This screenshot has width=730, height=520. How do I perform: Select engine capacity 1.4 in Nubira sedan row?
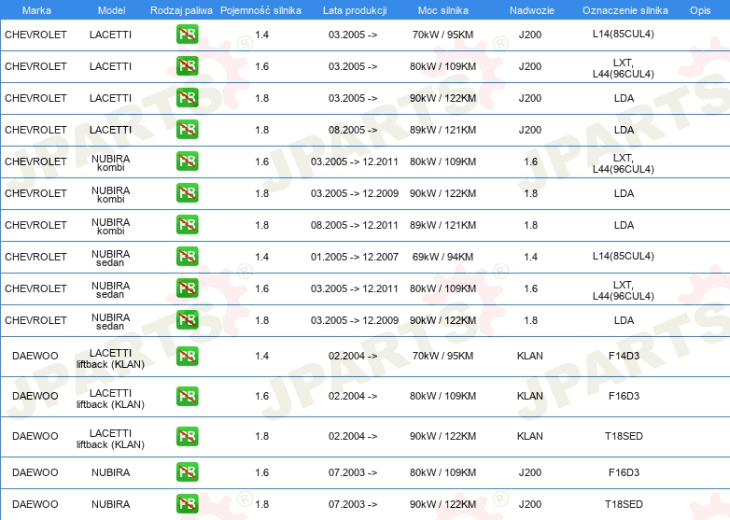point(262,257)
